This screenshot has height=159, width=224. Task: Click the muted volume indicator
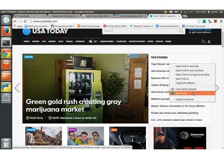tap(191, 12)
